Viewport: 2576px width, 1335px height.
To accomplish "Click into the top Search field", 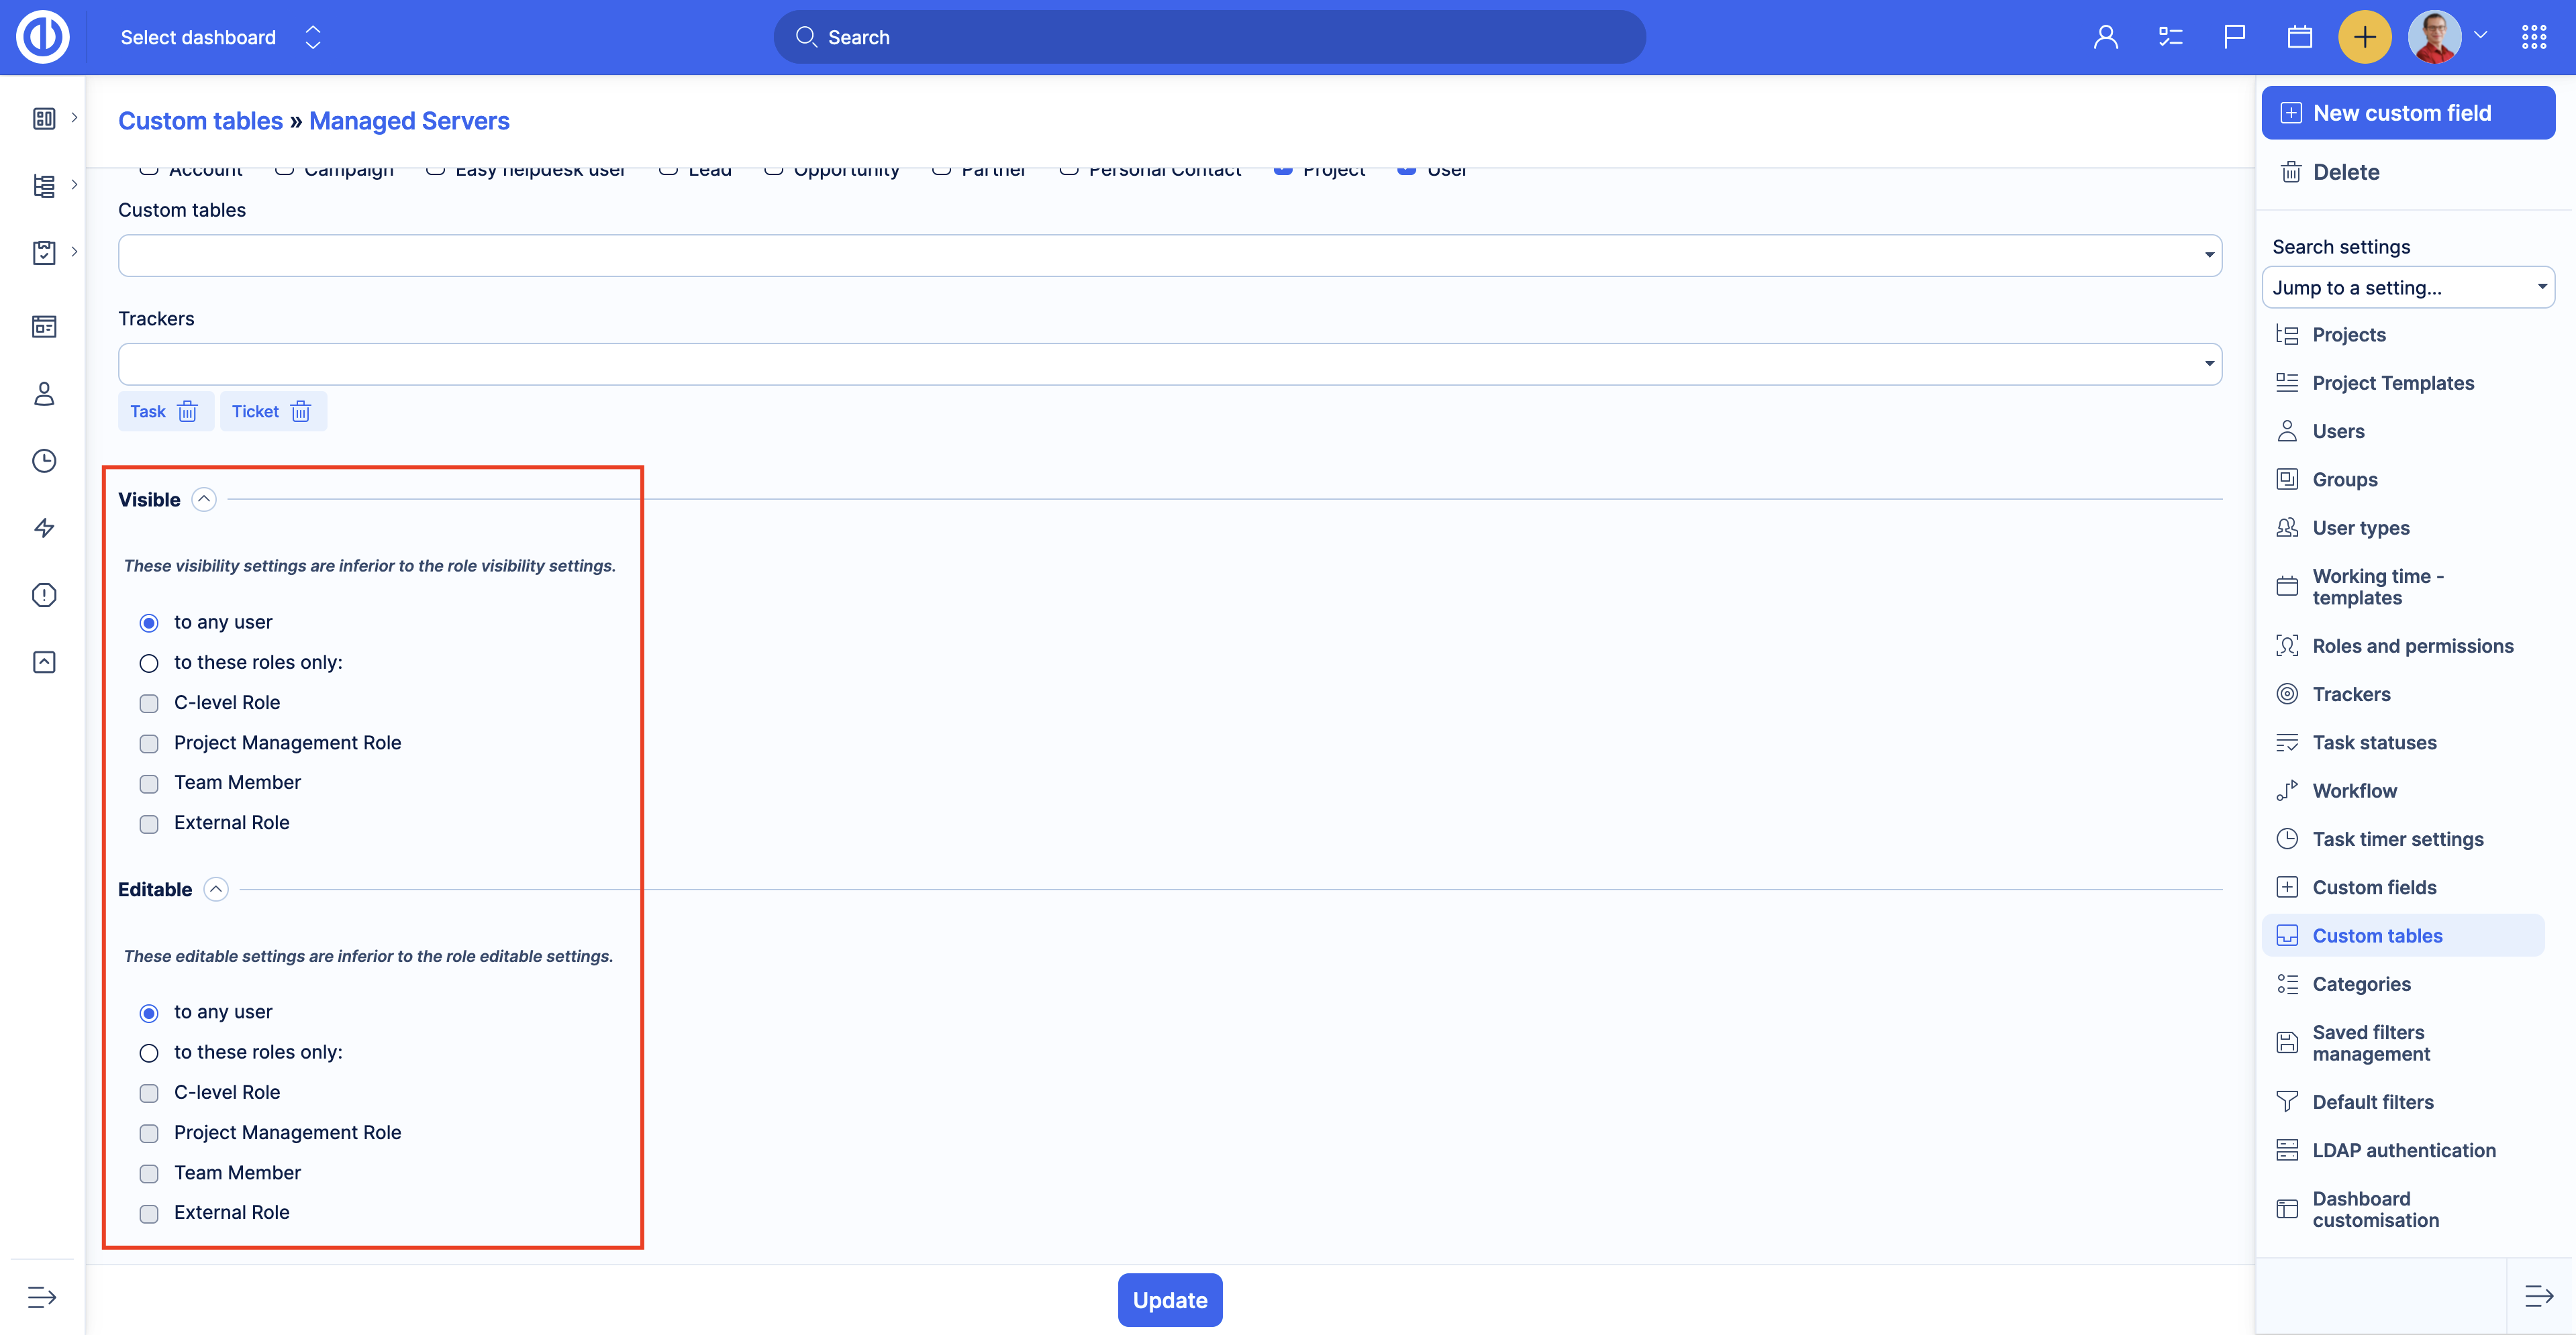I will tap(1209, 38).
